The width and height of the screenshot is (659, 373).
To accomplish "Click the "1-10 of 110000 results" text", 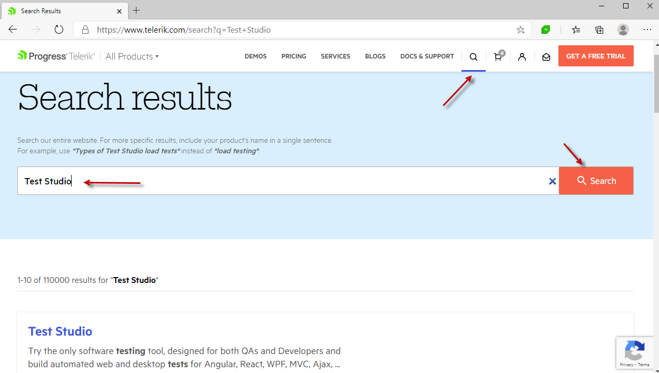I will tap(88, 280).
